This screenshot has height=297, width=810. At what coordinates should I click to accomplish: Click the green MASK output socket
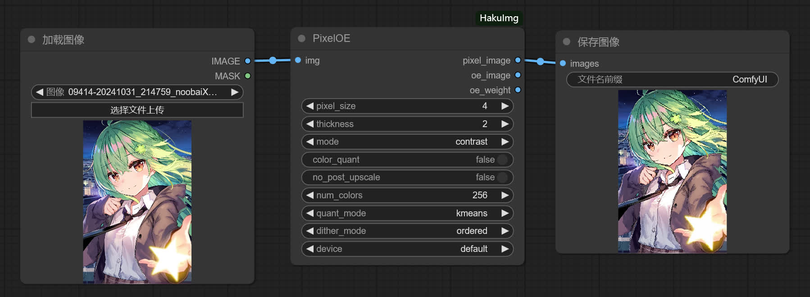247,76
